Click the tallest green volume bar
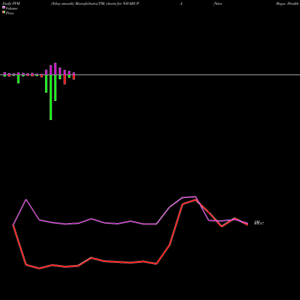300x300 pixels. (x=51, y=97)
